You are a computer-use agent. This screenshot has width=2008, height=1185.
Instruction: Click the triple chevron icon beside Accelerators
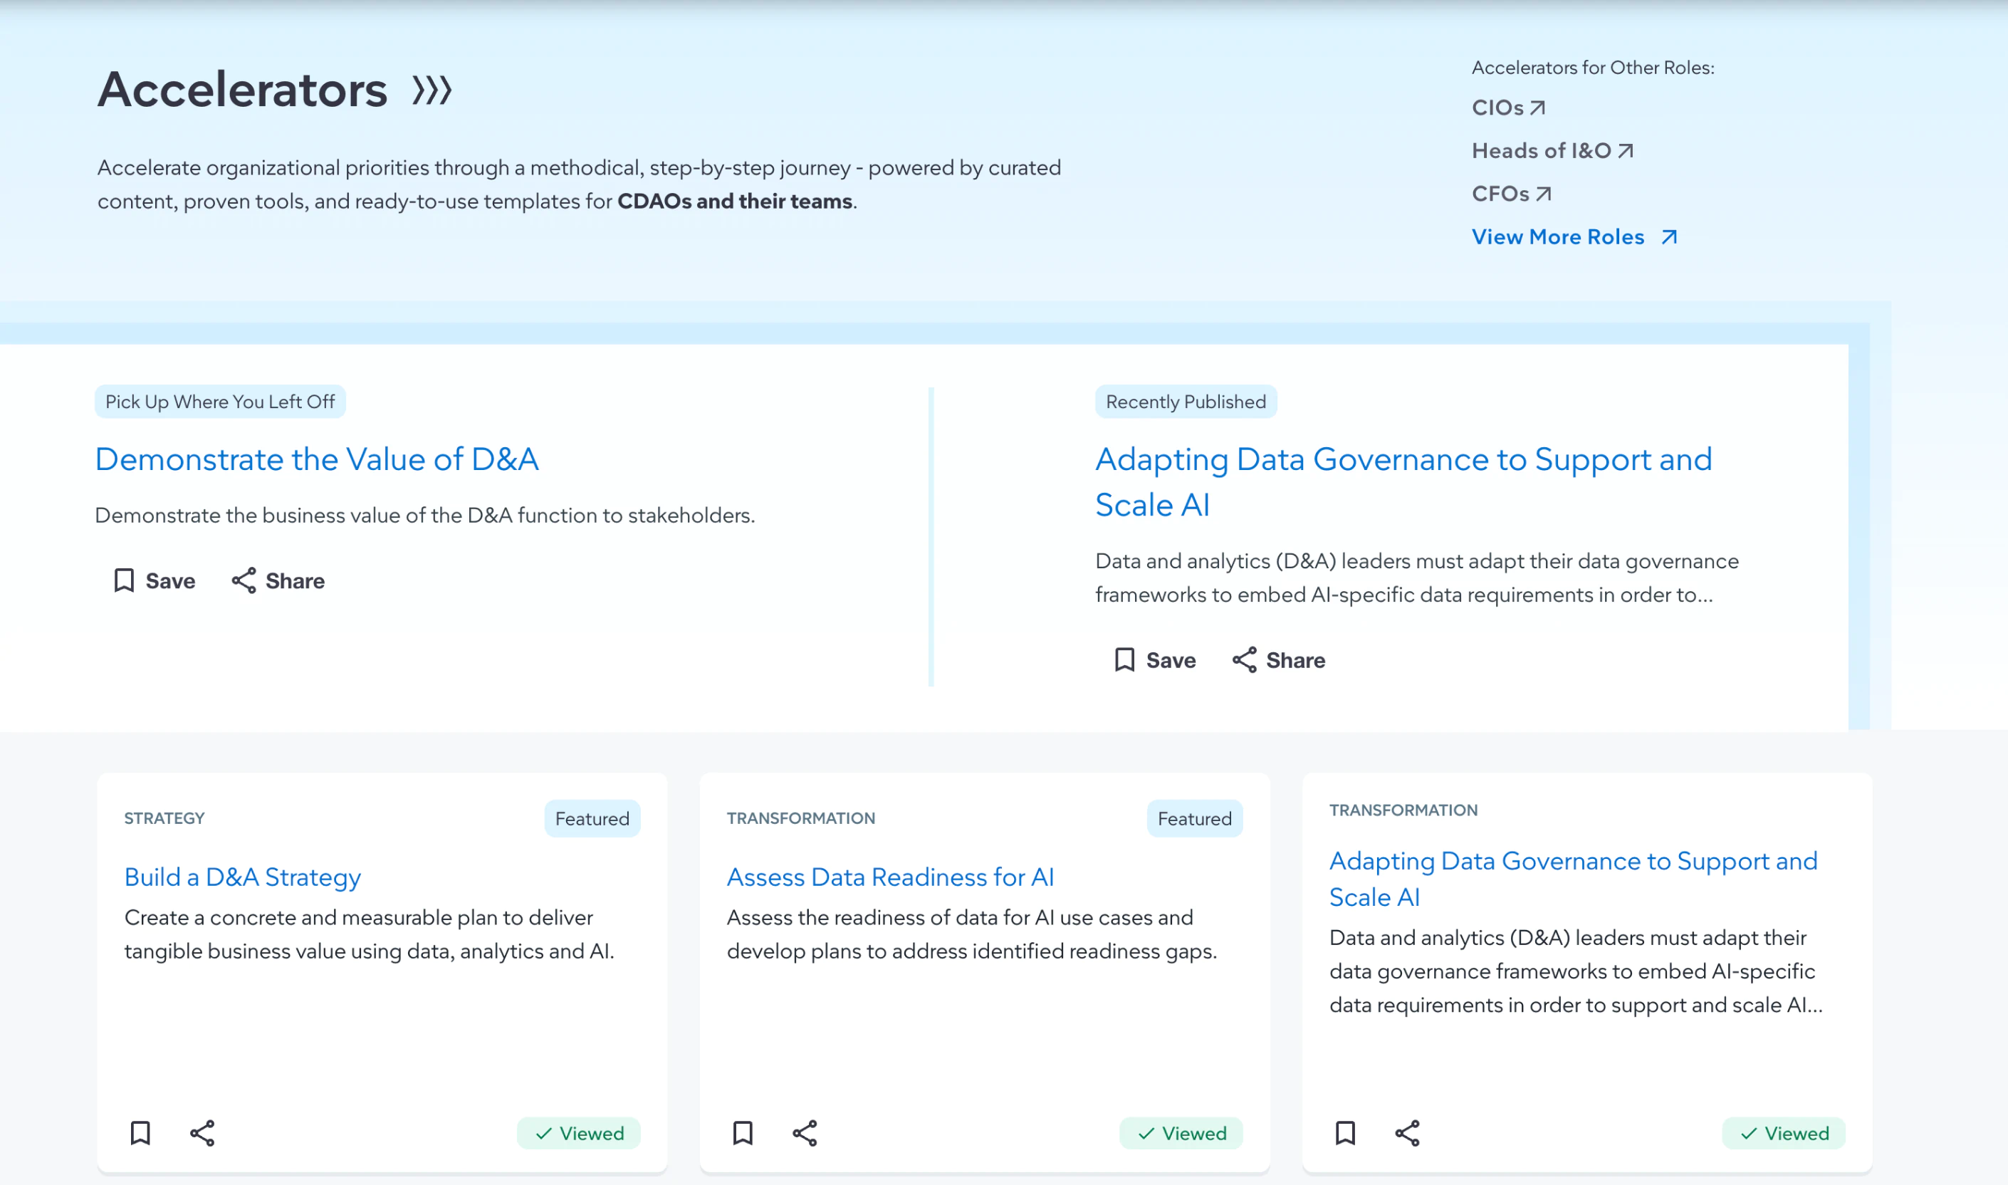432,90
